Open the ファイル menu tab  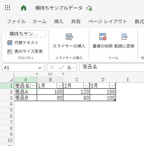(16, 21)
